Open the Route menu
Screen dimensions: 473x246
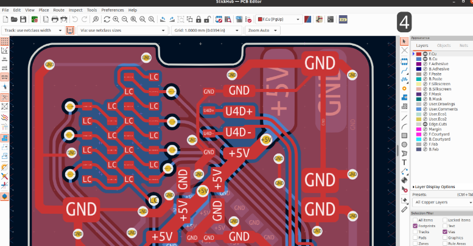point(58,10)
